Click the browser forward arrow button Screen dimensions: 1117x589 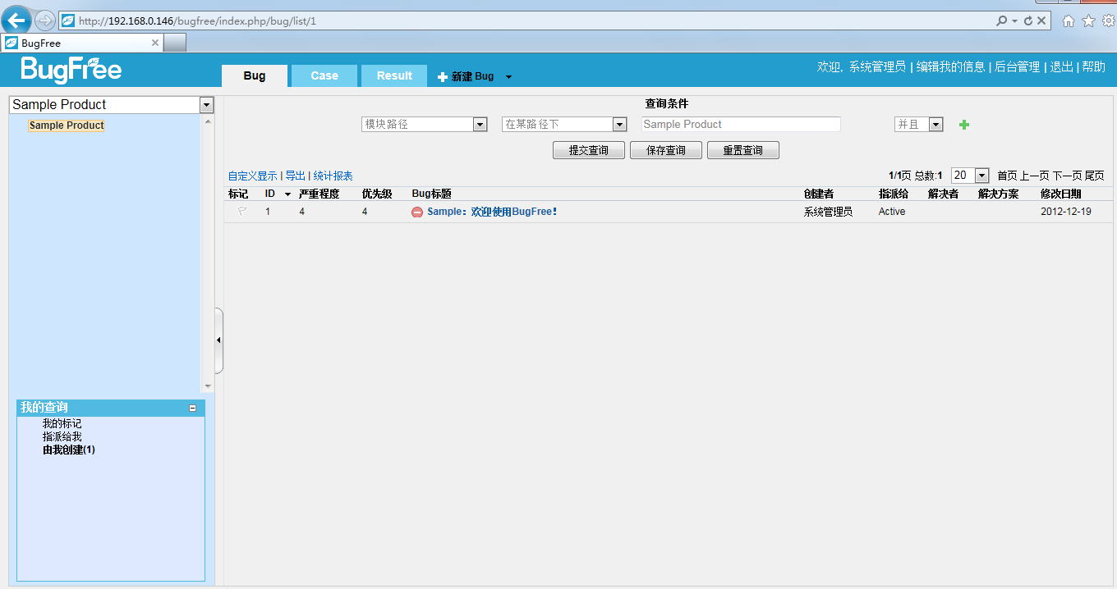pyautogui.click(x=45, y=21)
